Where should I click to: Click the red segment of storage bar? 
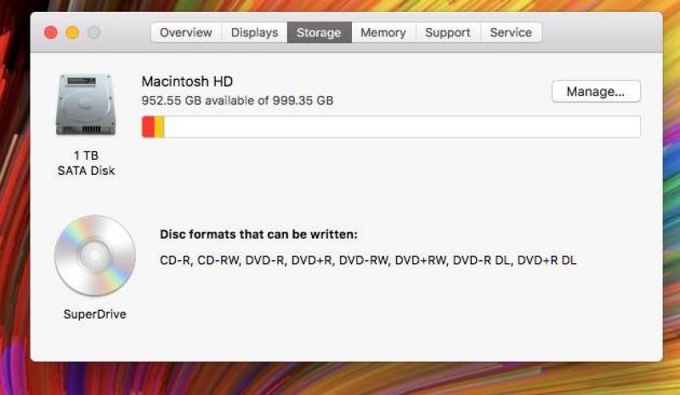148,127
